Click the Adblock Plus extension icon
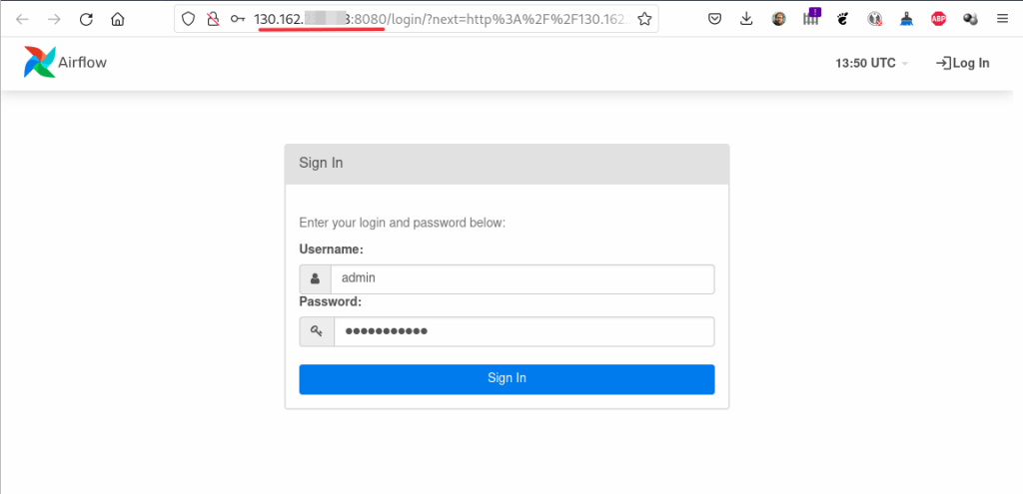The image size is (1023, 494). 938,19
